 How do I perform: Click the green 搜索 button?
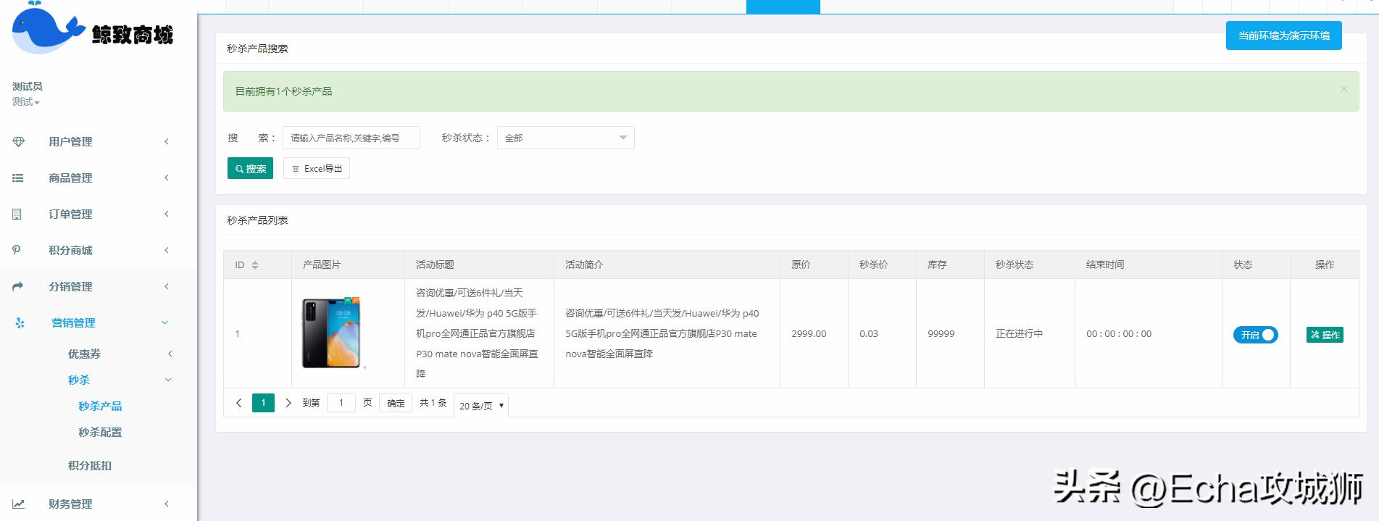[250, 168]
